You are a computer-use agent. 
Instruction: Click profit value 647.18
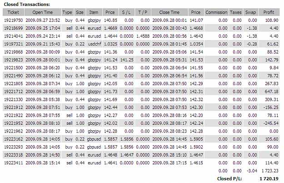(272, 91)
